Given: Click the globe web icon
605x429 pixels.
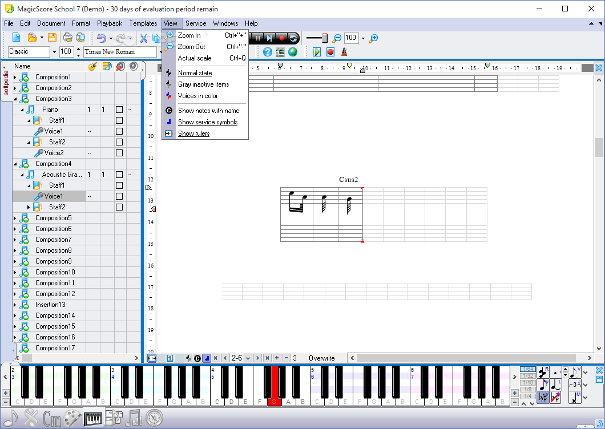Looking at the screenshot, I should click(x=293, y=52).
